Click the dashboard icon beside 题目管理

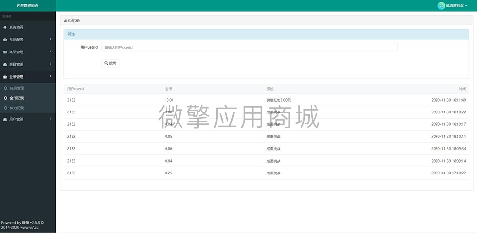coord(5,64)
